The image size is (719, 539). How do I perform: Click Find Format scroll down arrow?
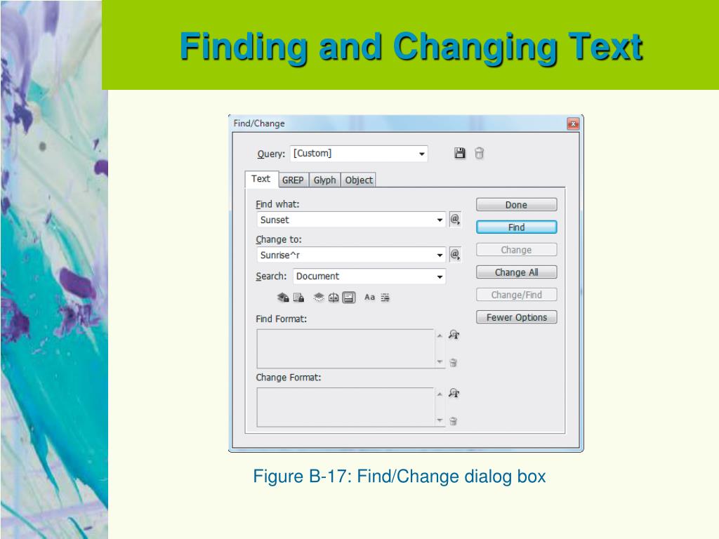click(x=440, y=362)
